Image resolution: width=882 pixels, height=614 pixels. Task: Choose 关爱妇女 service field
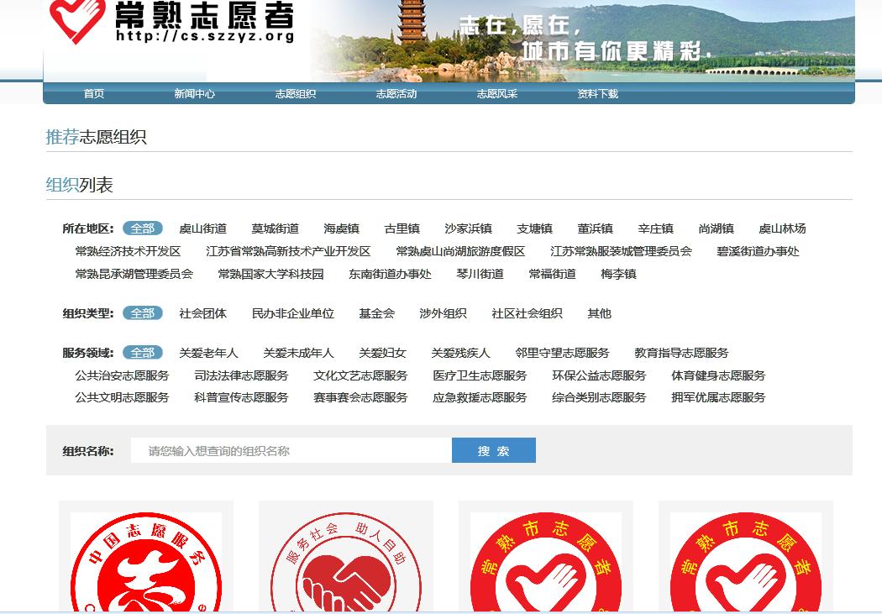pyautogui.click(x=382, y=353)
